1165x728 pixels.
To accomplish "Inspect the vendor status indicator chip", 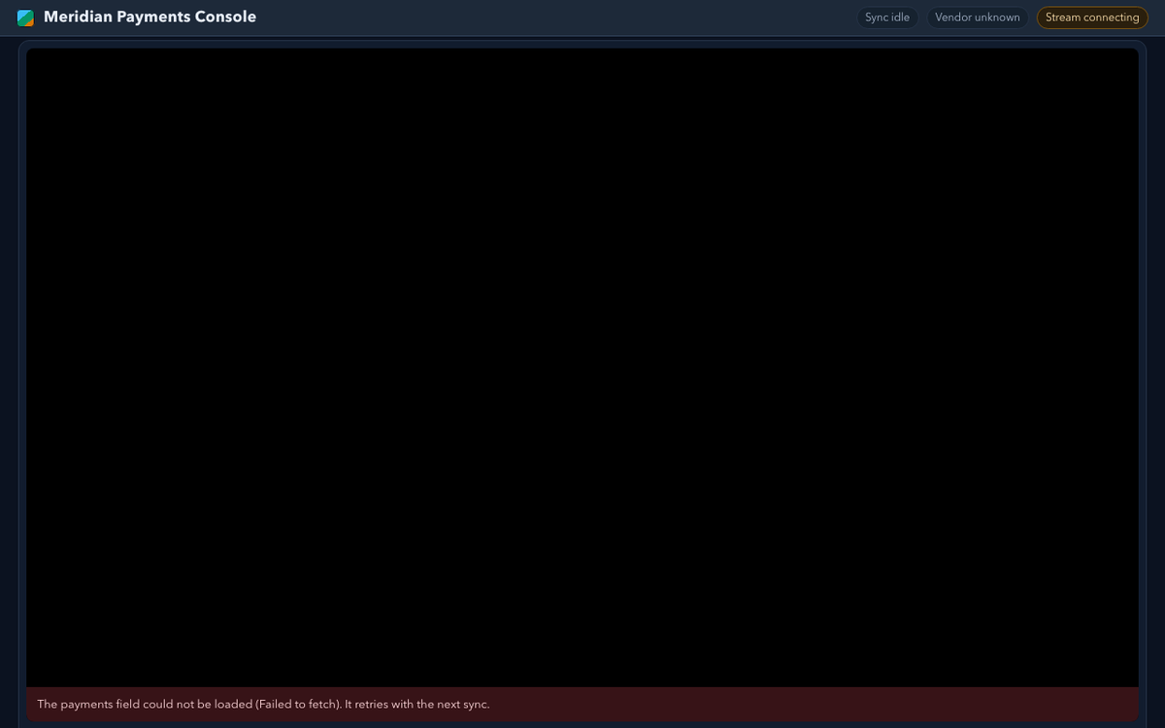I will point(978,17).
